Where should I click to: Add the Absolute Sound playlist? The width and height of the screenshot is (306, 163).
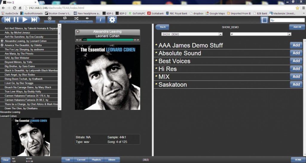click(x=296, y=53)
